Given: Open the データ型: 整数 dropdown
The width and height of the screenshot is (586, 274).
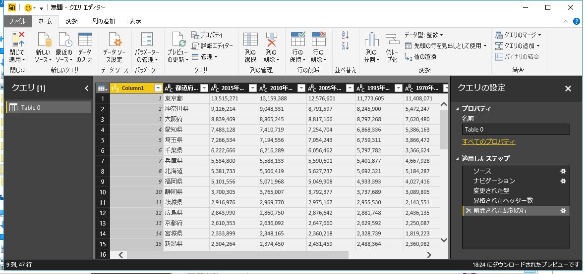Looking at the screenshot, I should click(x=424, y=35).
